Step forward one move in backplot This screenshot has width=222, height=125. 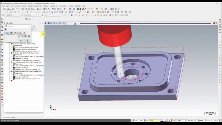pos(57,23)
